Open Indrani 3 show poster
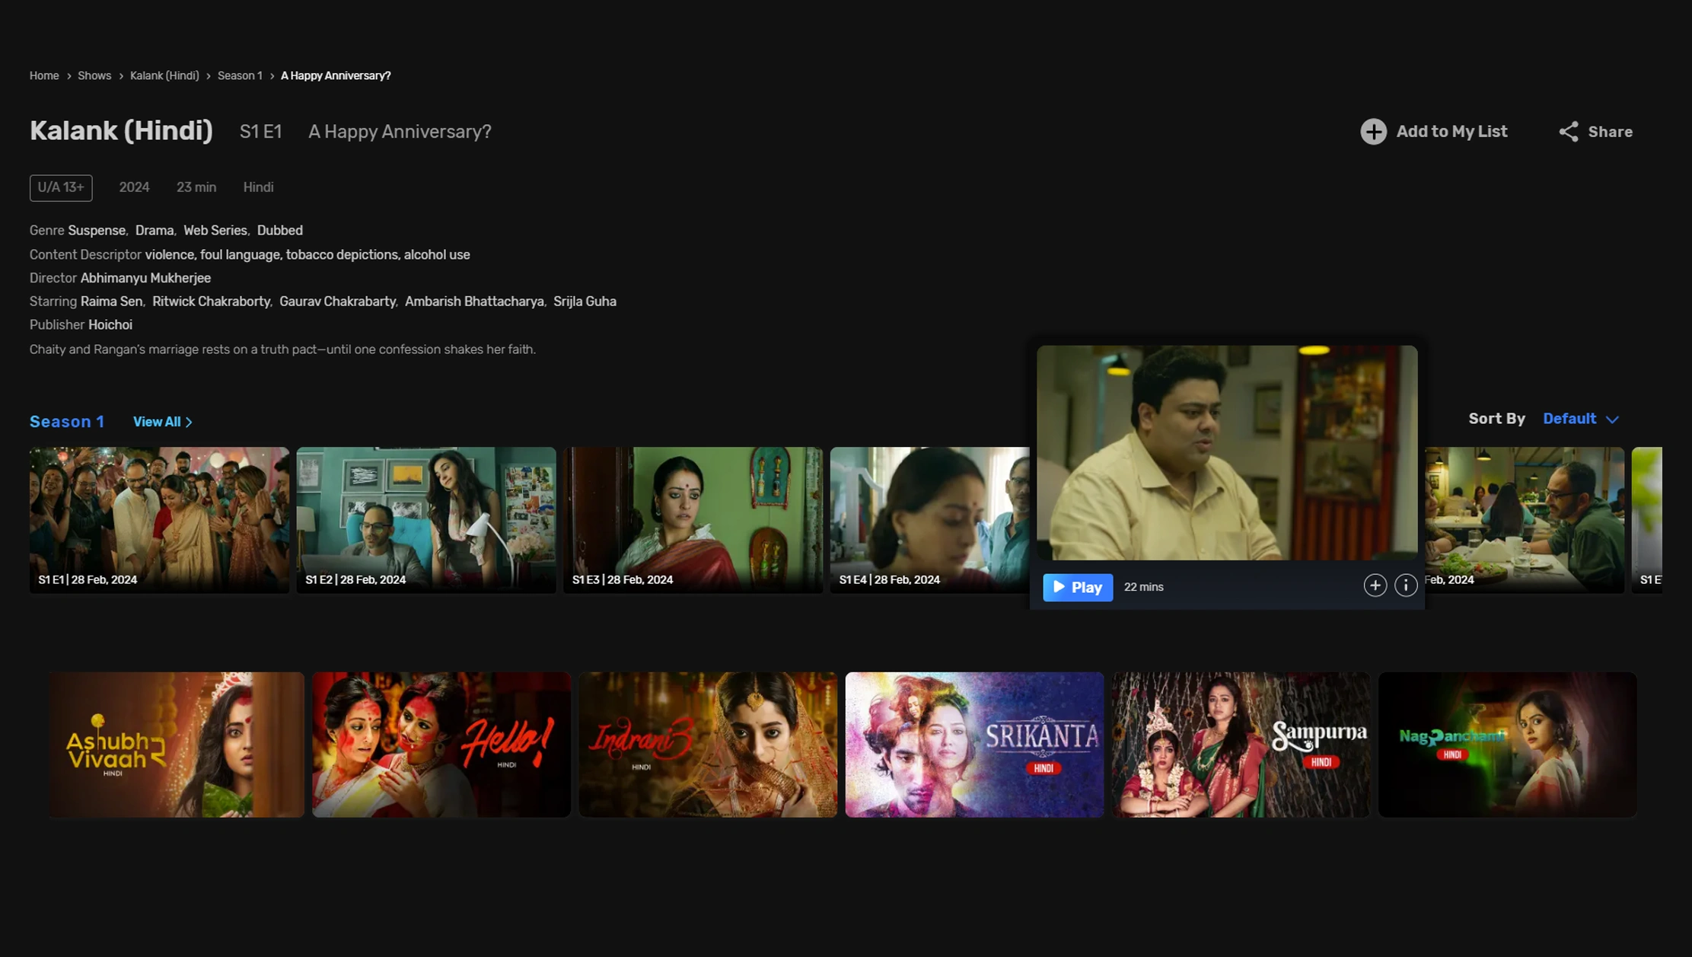 click(708, 745)
